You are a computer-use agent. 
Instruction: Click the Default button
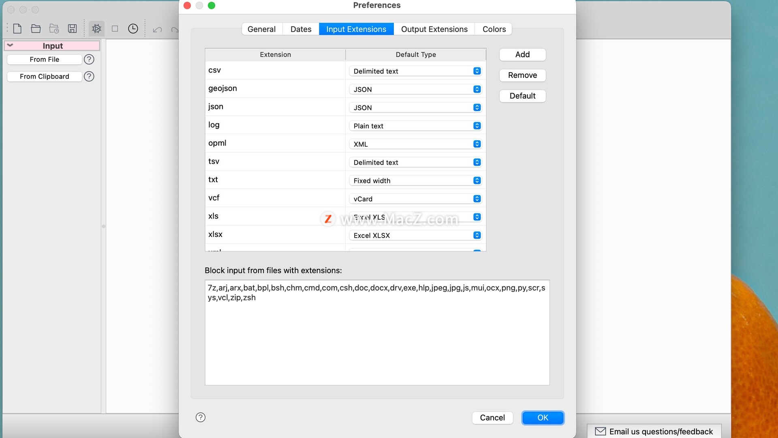coord(522,96)
